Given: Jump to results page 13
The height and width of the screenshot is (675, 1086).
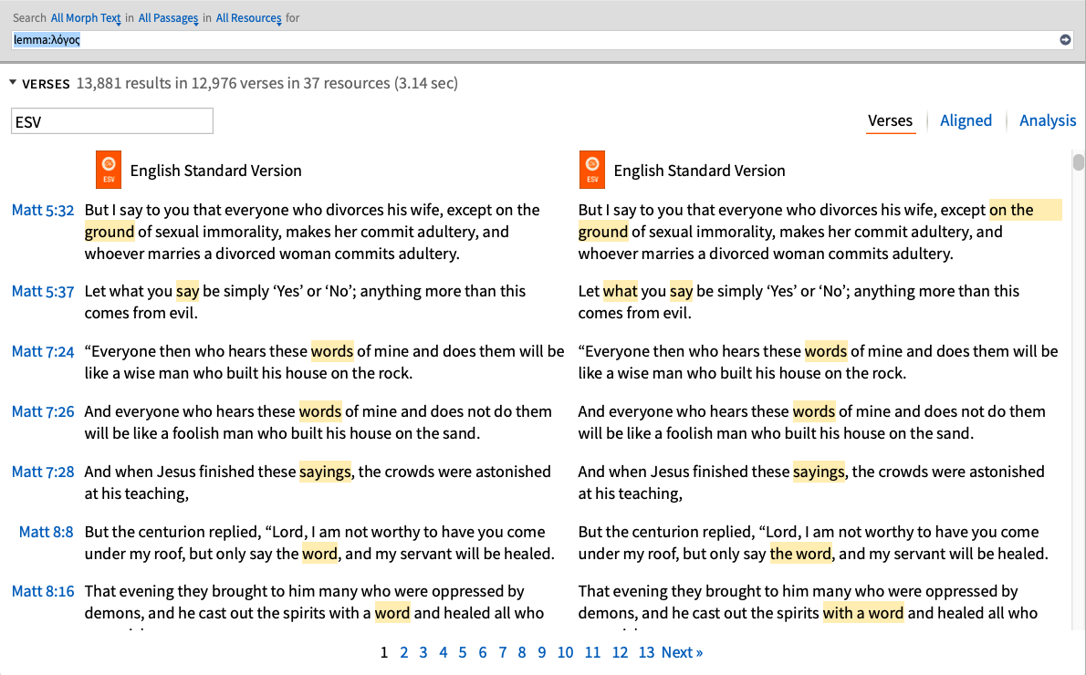Looking at the screenshot, I should [646, 652].
